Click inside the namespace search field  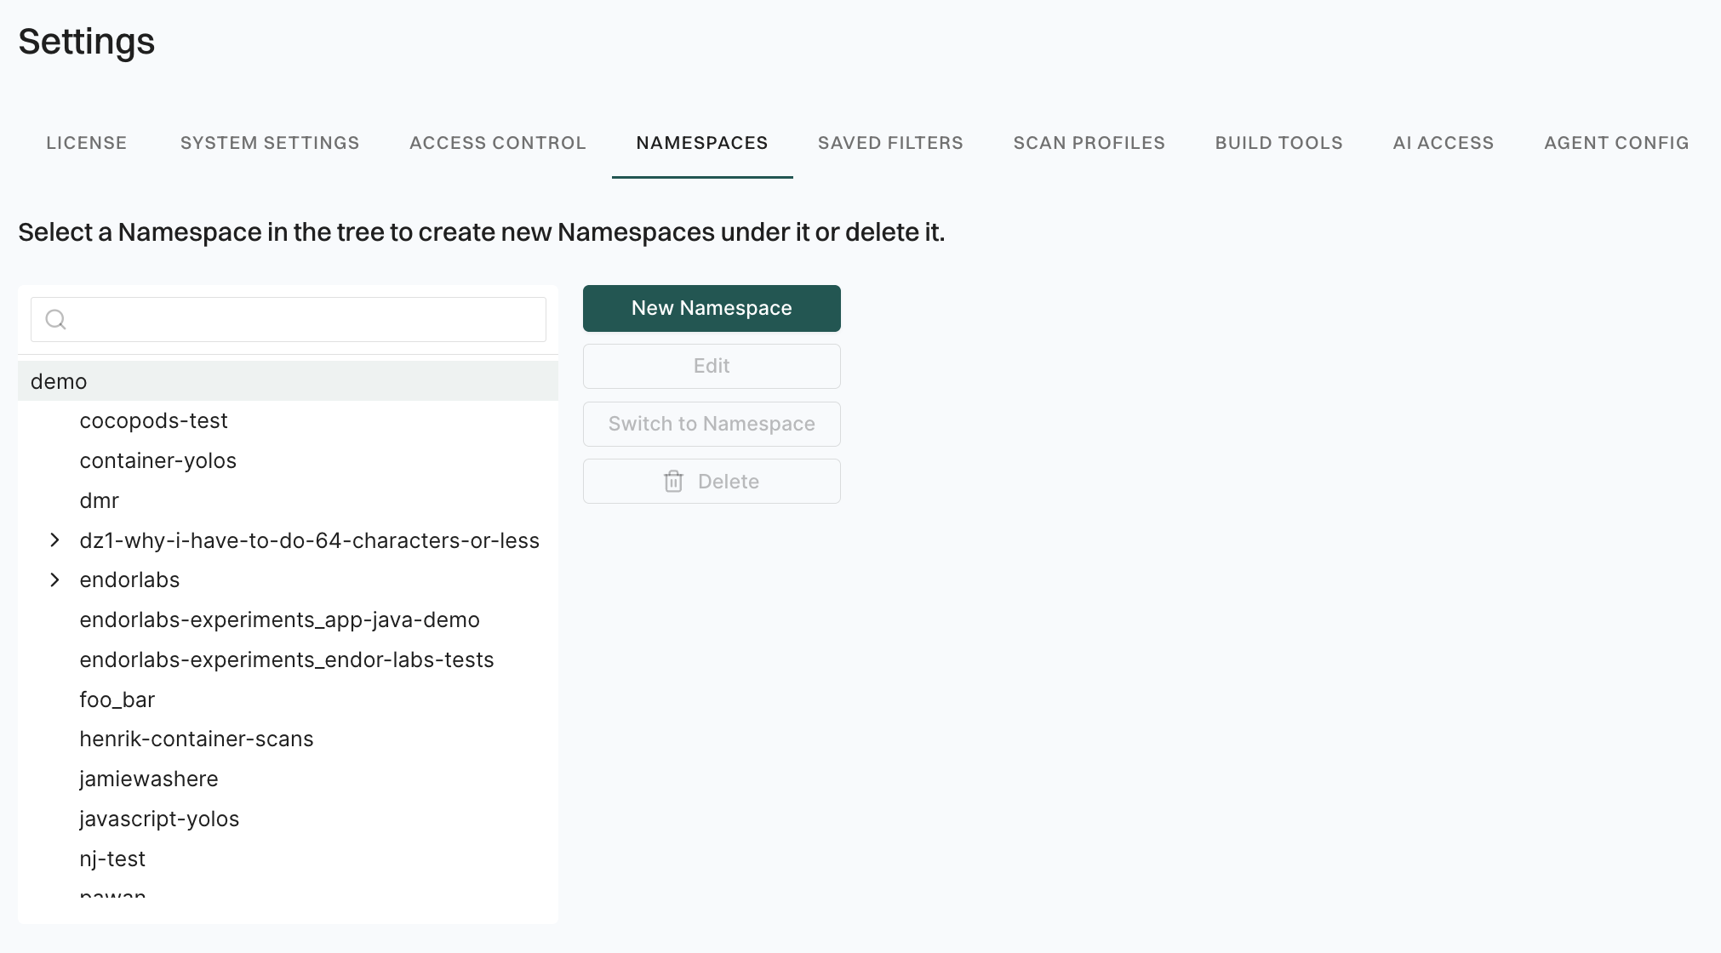click(288, 319)
